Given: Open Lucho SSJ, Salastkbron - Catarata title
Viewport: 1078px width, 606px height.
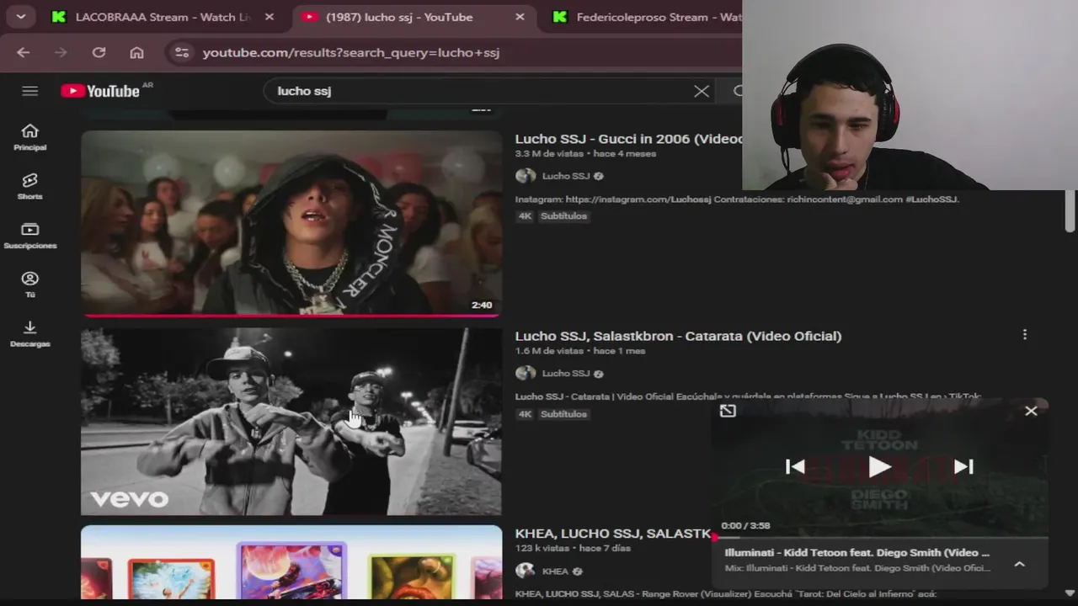Looking at the screenshot, I should click(678, 336).
